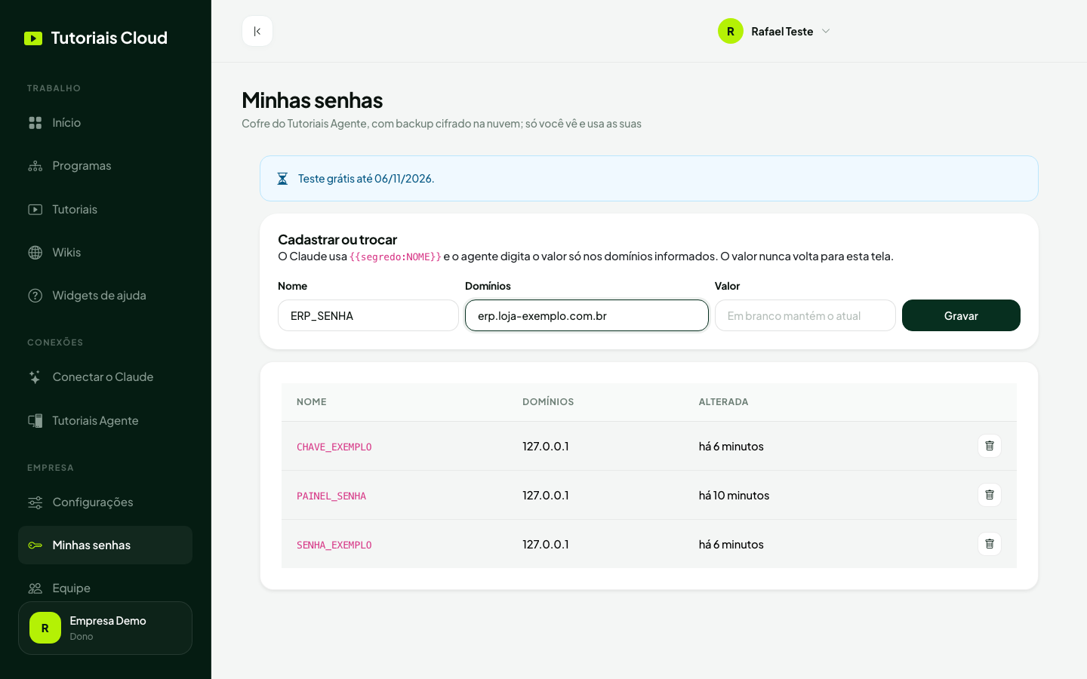Go to the Equipe page

click(x=105, y=588)
